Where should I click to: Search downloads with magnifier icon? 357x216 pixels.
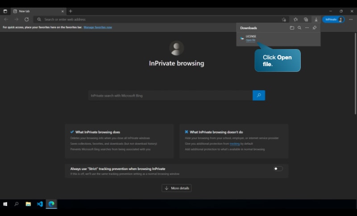(x=299, y=28)
